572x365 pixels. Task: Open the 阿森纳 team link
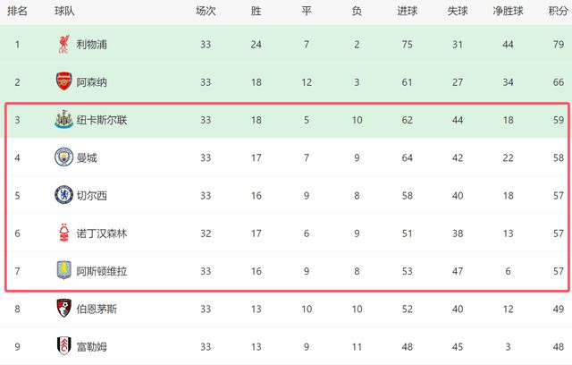point(91,81)
